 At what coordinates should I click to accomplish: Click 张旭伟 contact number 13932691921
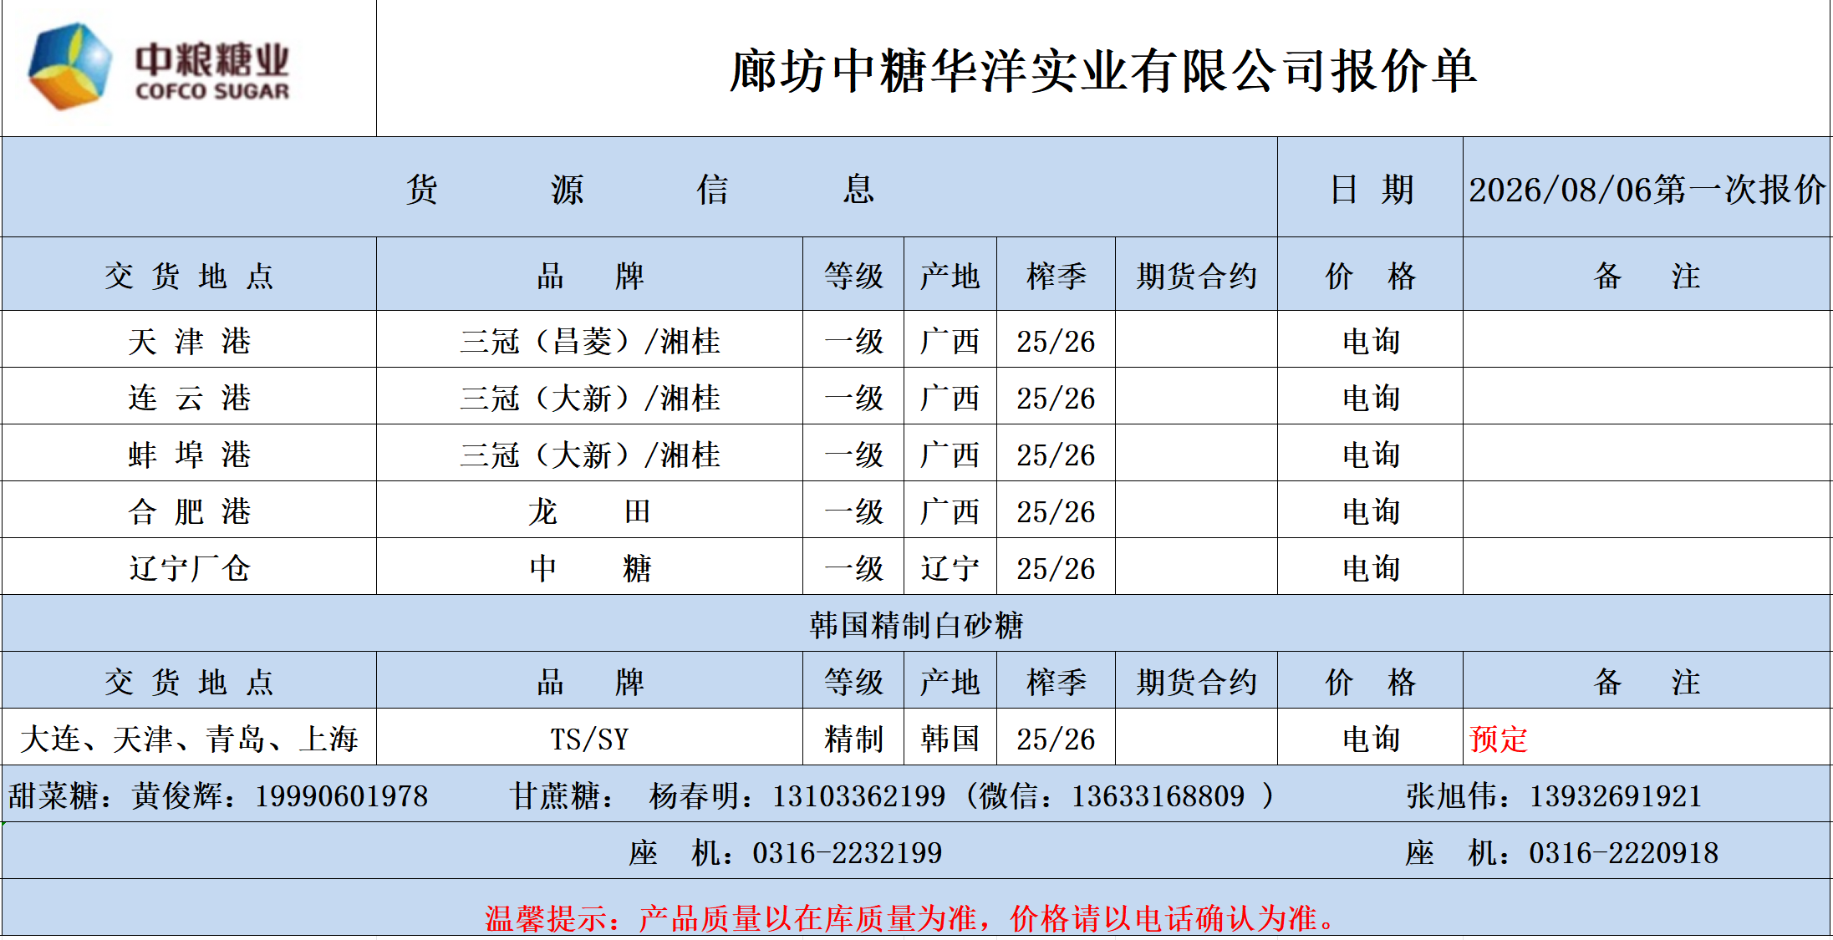1554,795
